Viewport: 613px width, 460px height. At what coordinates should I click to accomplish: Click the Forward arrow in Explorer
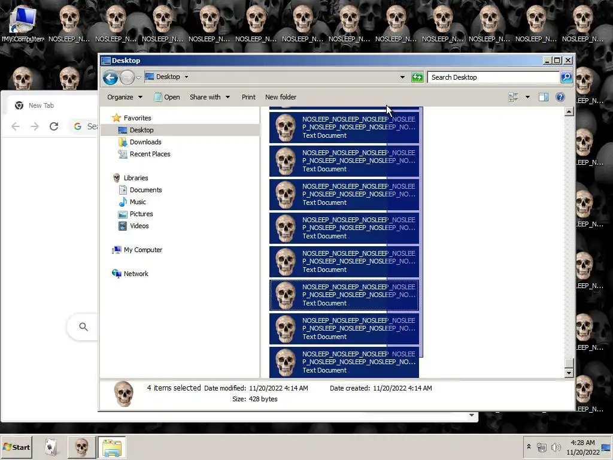(x=127, y=77)
